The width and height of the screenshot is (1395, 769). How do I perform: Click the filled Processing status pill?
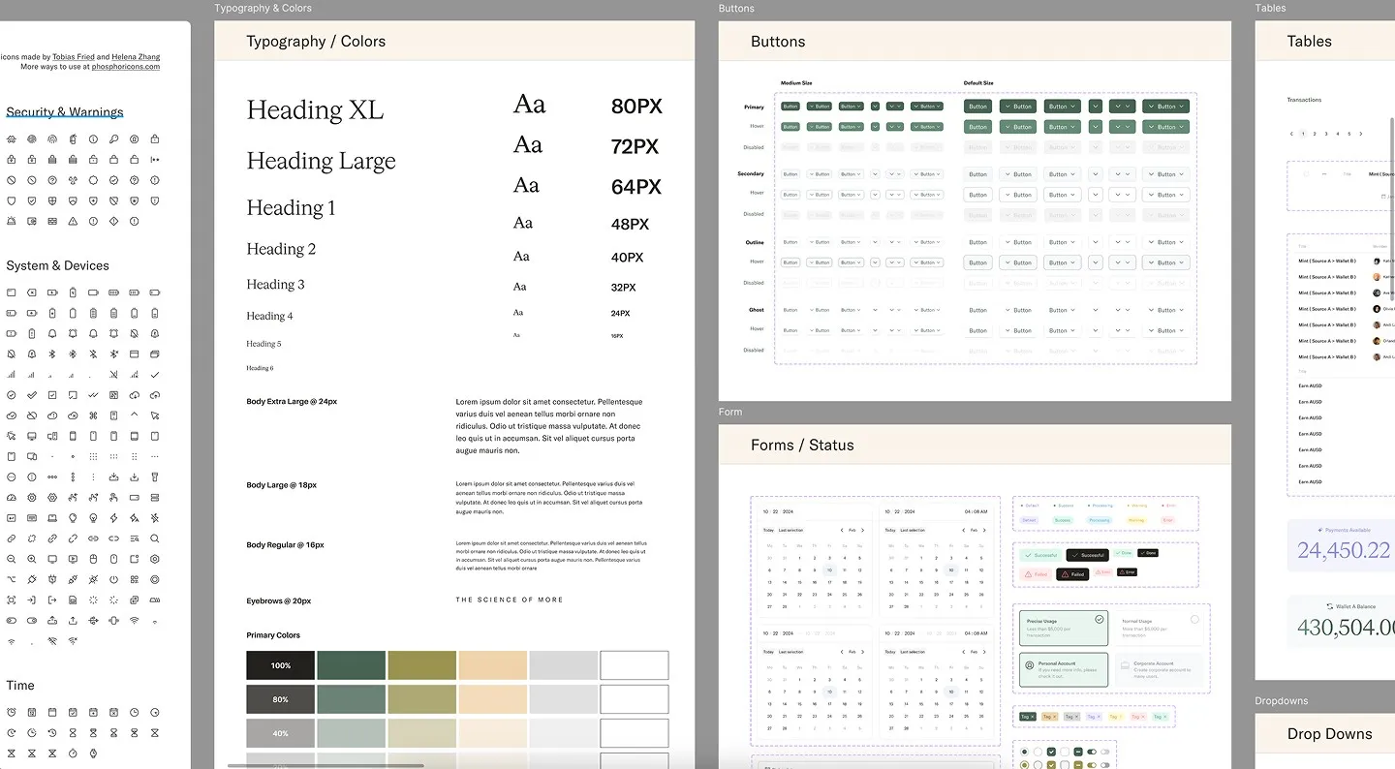click(x=1100, y=520)
